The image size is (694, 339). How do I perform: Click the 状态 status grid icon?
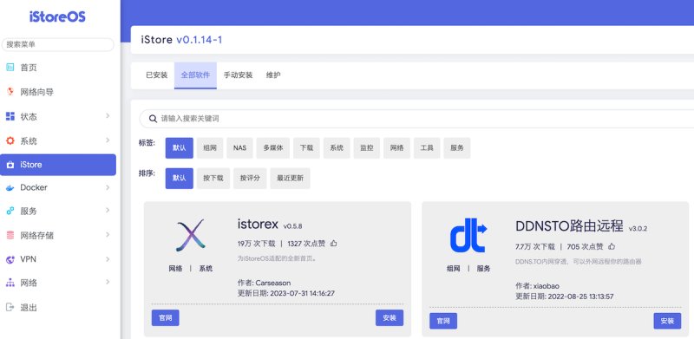10,116
